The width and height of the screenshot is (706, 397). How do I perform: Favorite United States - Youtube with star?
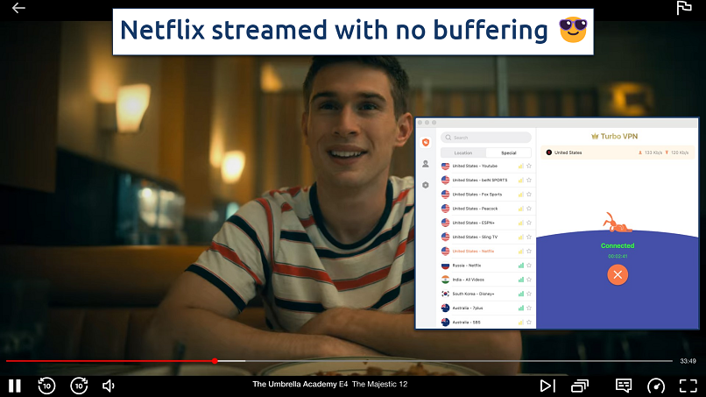pos(529,166)
